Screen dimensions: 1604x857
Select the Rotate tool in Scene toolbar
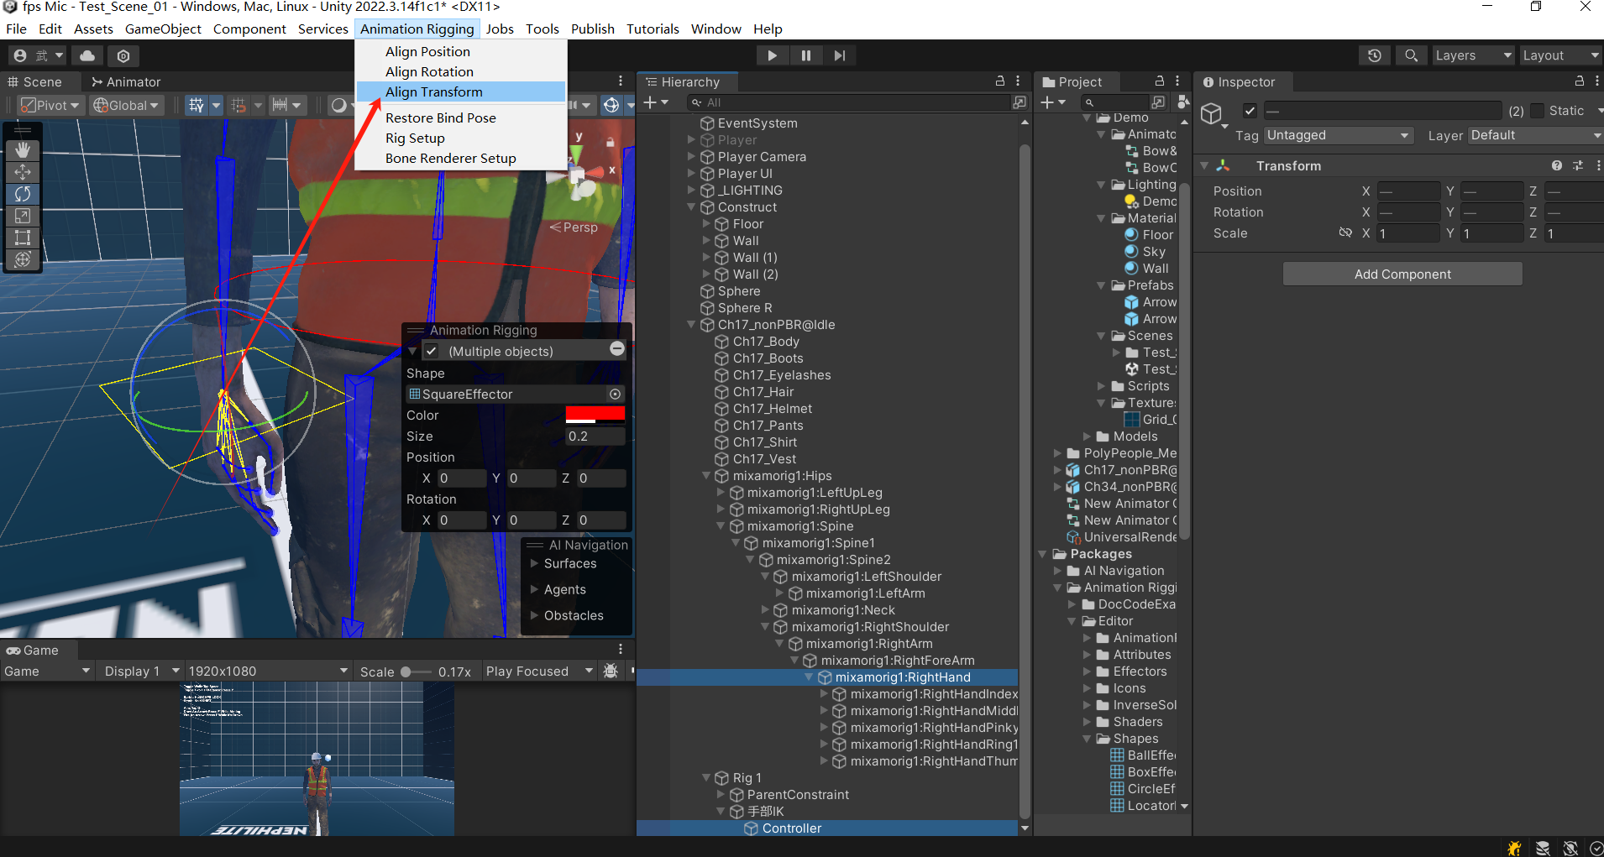pyautogui.click(x=23, y=194)
